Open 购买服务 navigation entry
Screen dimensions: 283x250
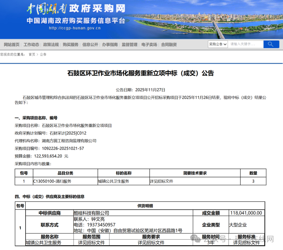click(x=70, y=45)
